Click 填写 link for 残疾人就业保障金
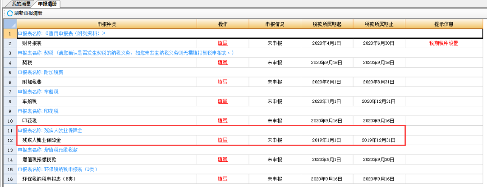This screenshot has width=487, height=187. [223, 140]
